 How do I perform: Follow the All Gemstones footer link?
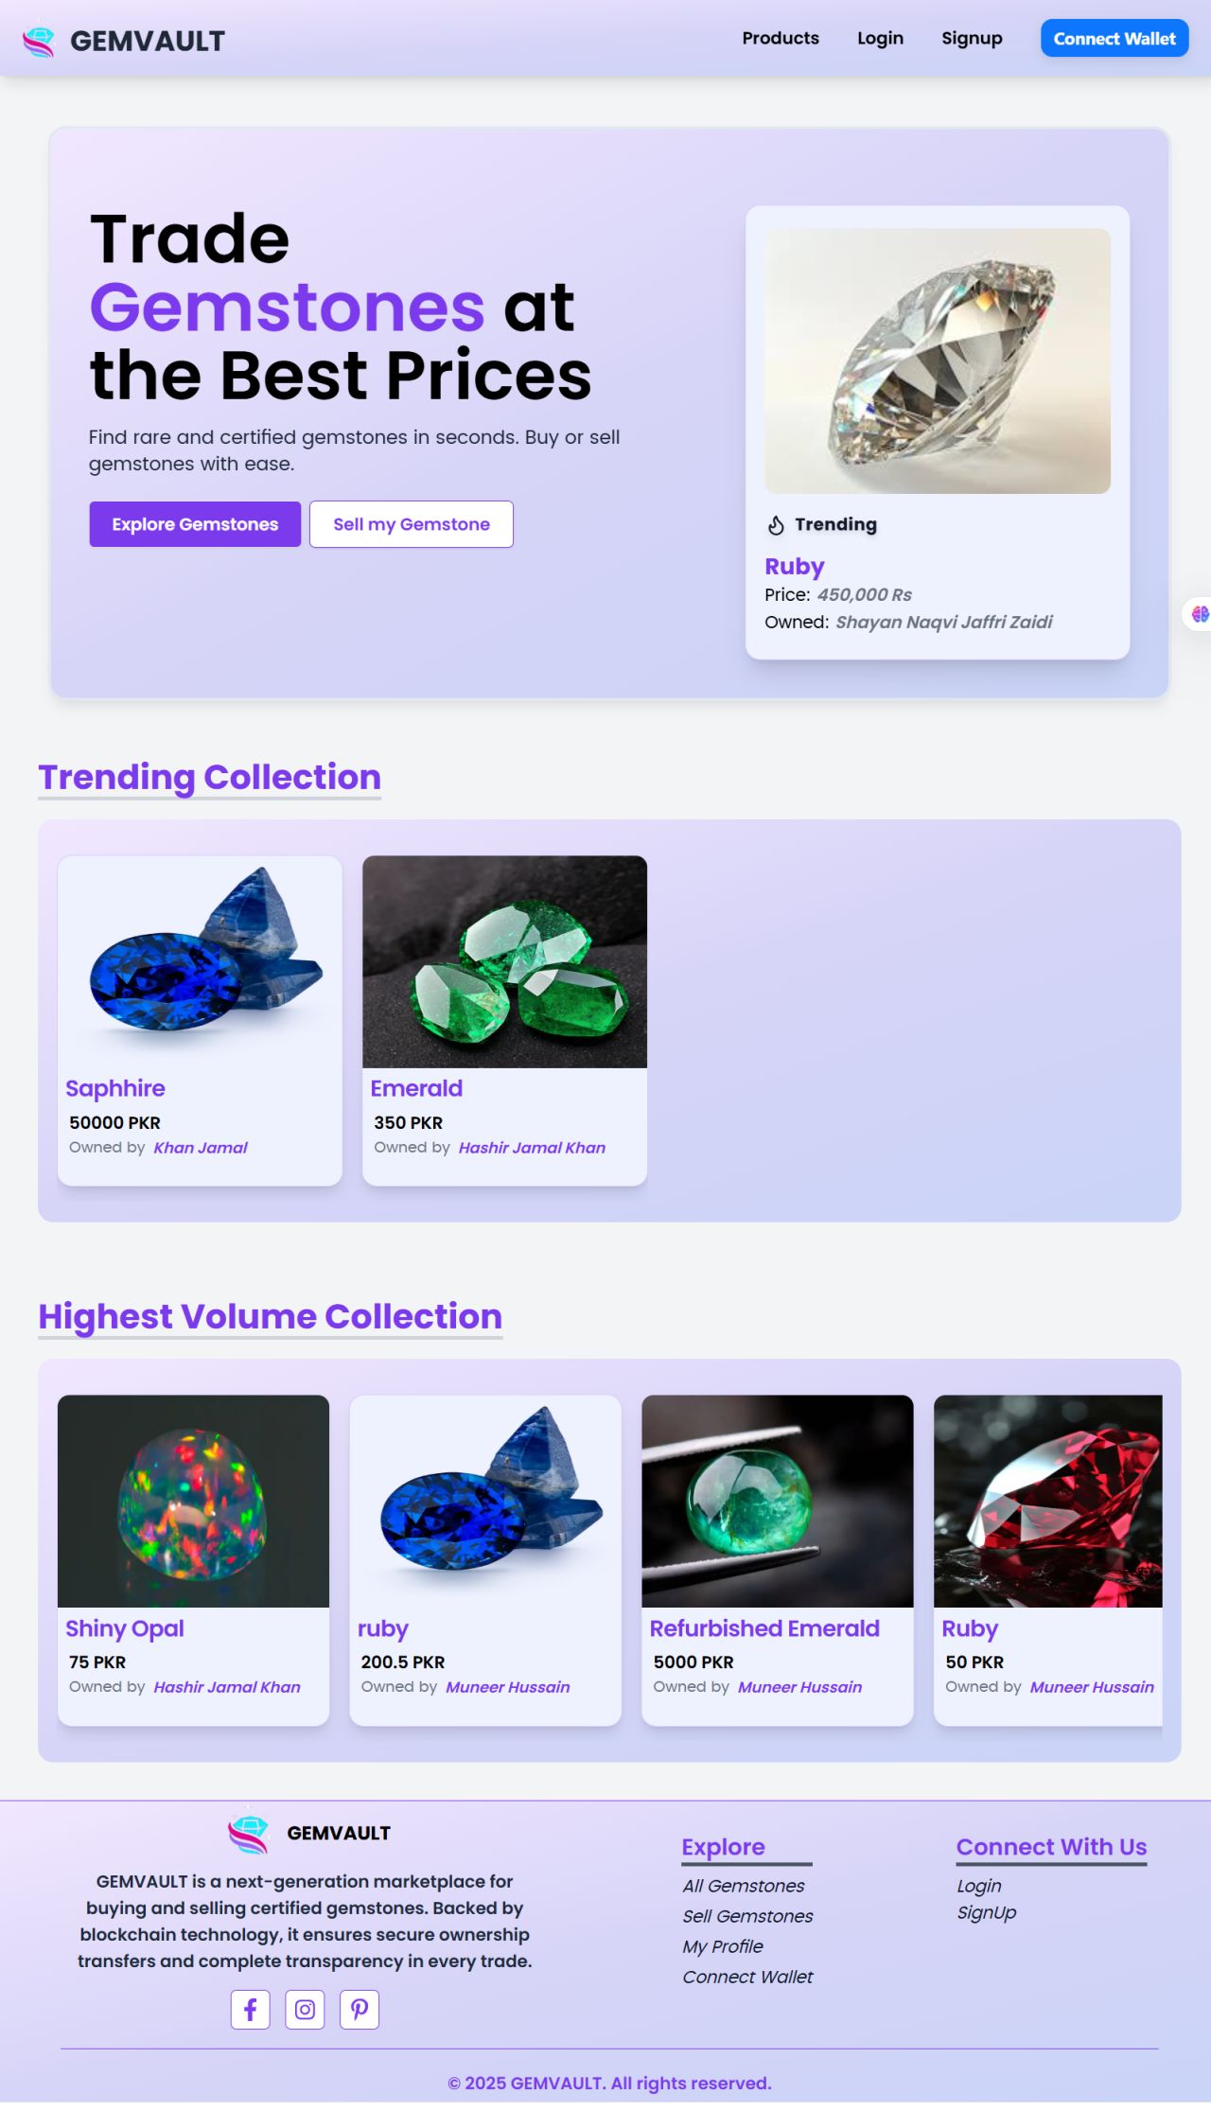[x=744, y=1886]
